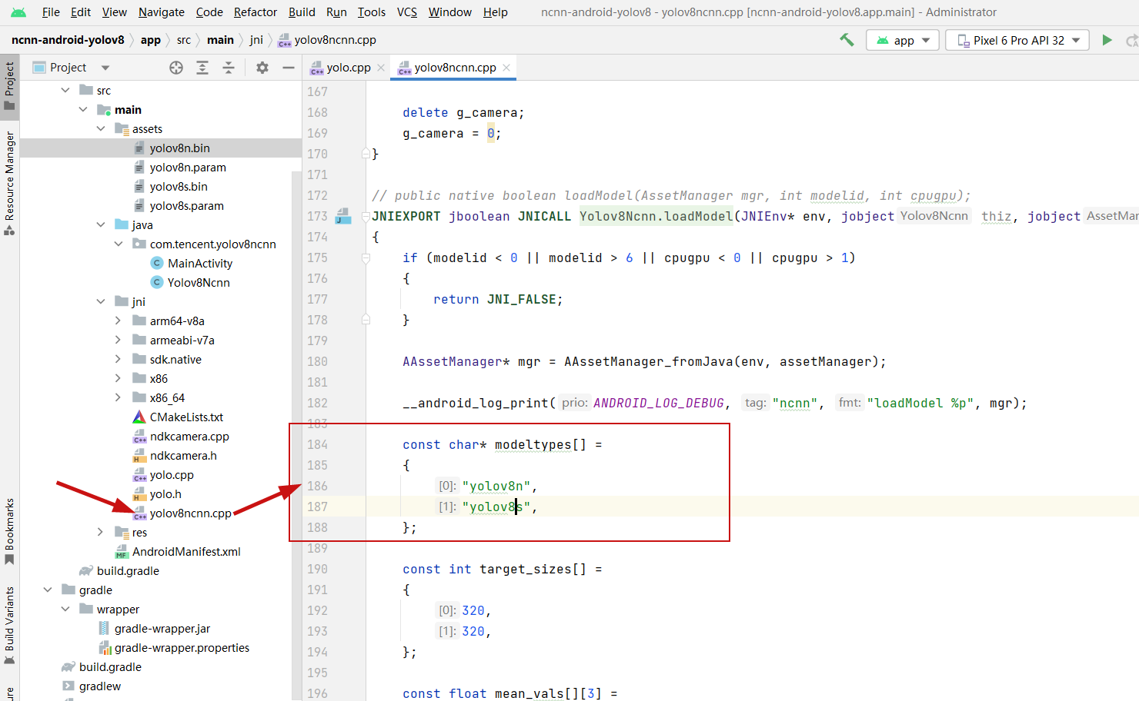
Task: Expand the res folder
Action: click(x=101, y=533)
